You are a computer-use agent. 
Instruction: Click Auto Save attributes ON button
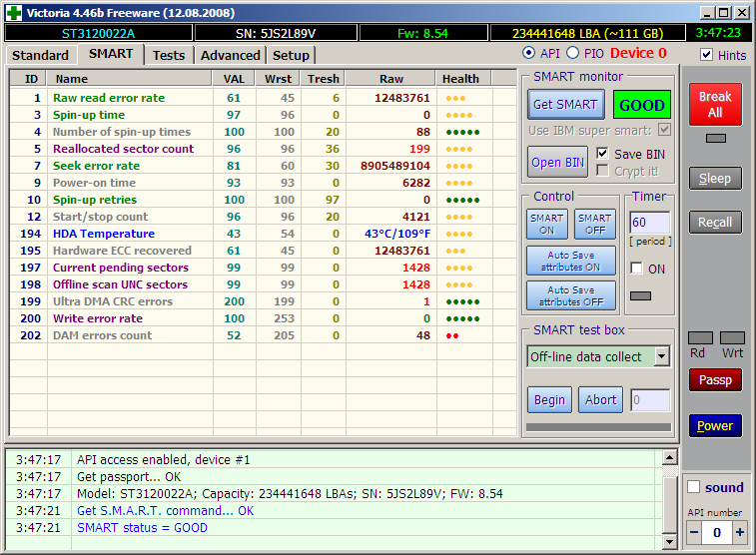click(571, 261)
